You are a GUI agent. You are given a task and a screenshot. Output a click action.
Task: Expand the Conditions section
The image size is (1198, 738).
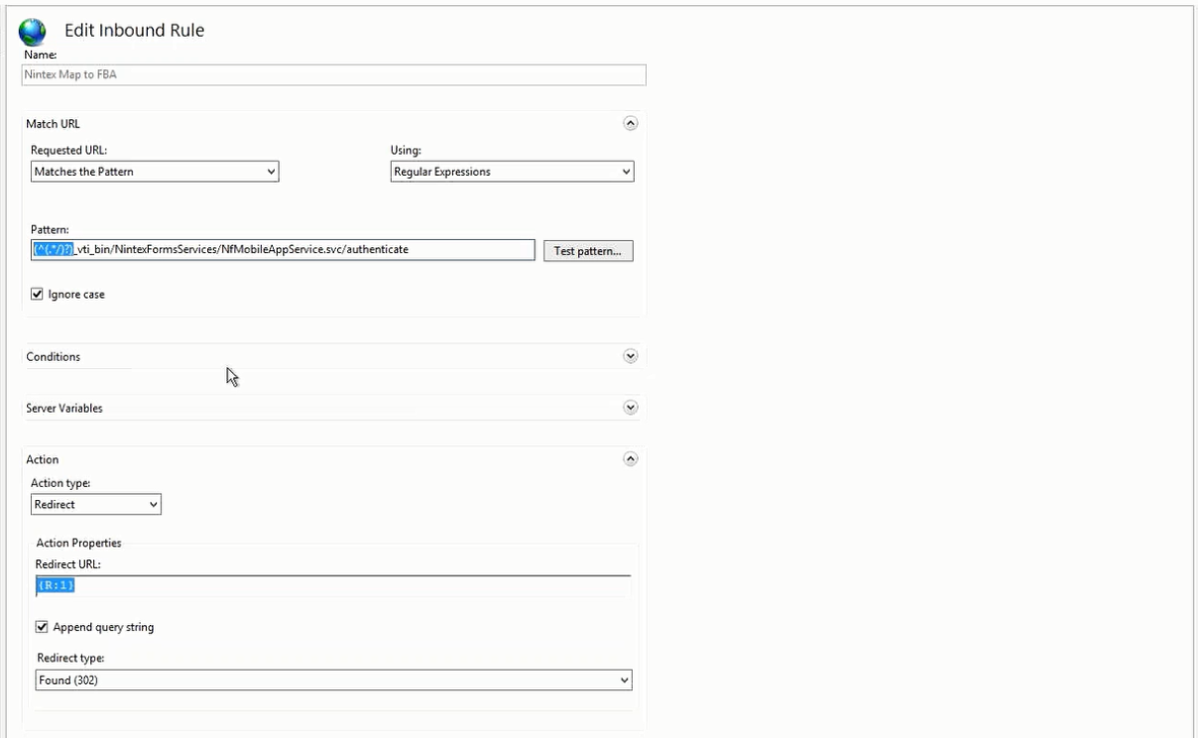(x=630, y=356)
